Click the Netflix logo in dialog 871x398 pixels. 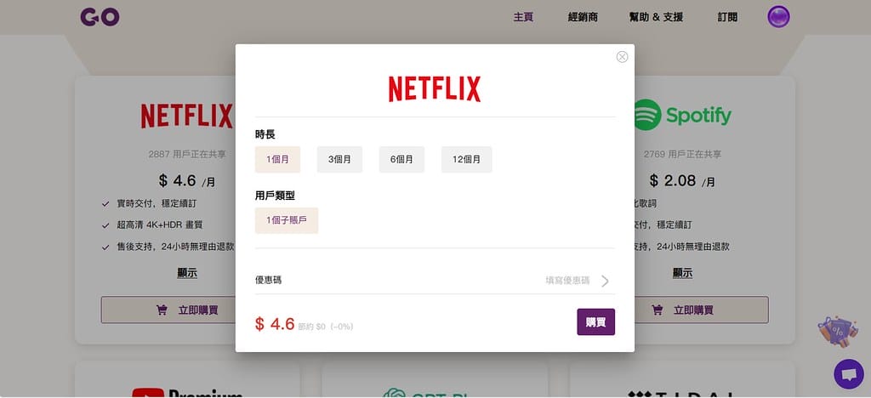tap(435, 89)
